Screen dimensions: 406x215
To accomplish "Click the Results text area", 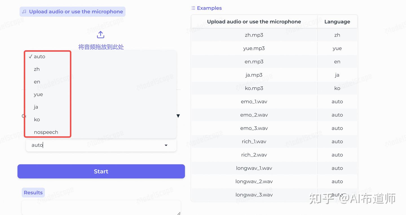I will coord(101,208).
